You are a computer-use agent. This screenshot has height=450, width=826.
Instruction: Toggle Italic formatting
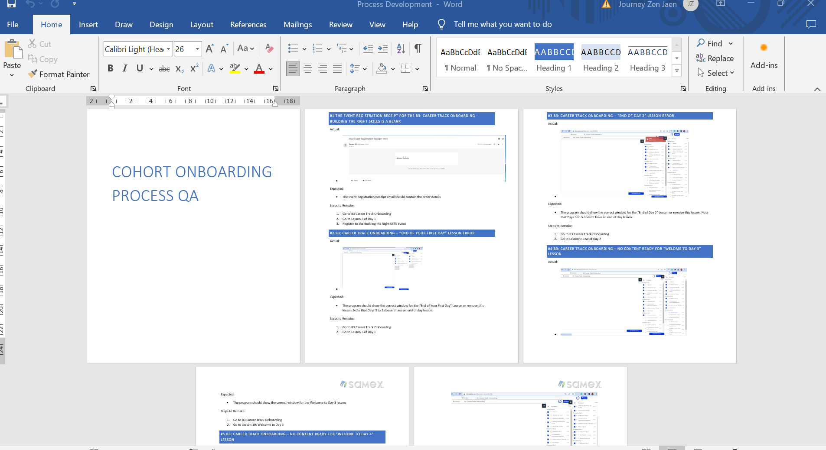pos(125,68)
